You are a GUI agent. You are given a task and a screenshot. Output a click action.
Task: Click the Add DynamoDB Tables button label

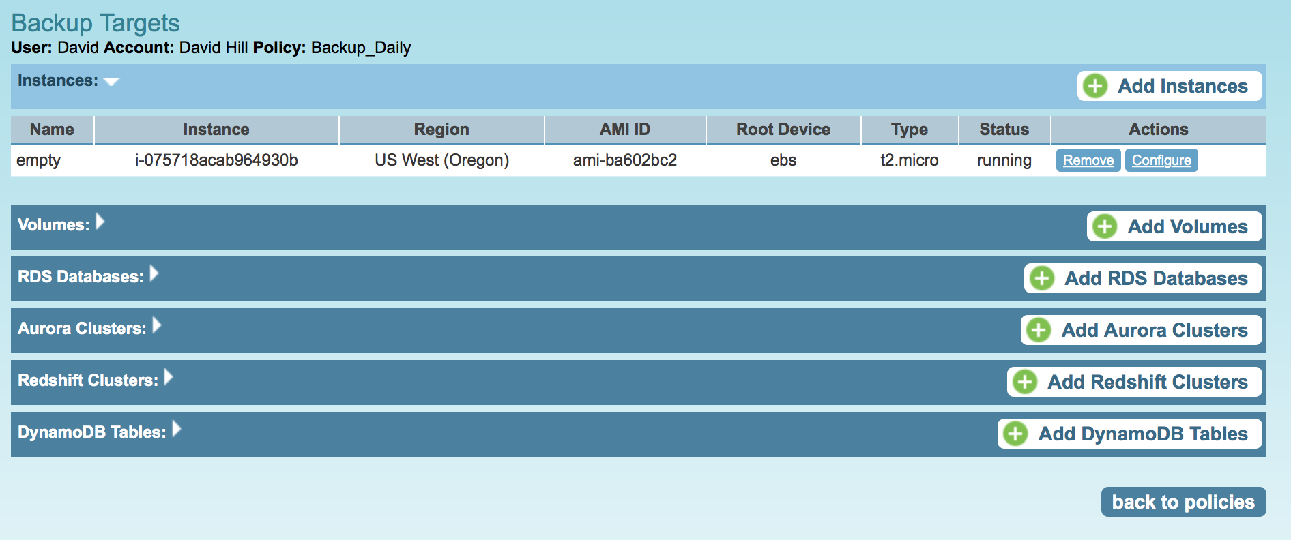(1143, 434)
